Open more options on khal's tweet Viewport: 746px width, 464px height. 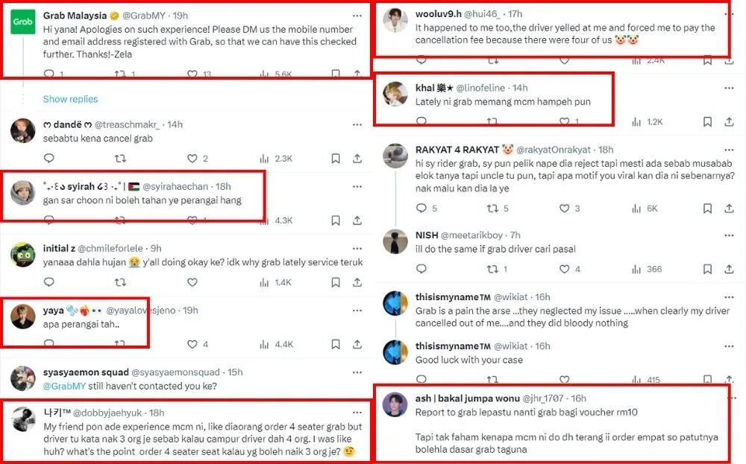click(x=729, y=88)
